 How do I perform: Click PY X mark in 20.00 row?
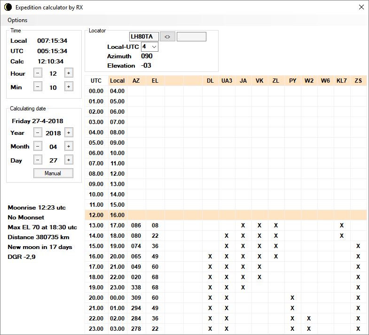pyautogui.click(x=292, y=298)
